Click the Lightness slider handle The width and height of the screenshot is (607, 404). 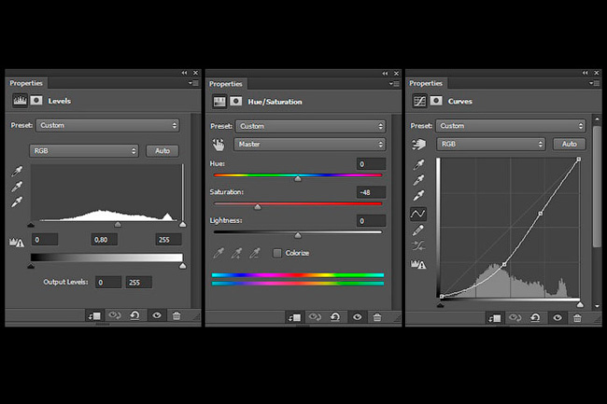point(298,235)
